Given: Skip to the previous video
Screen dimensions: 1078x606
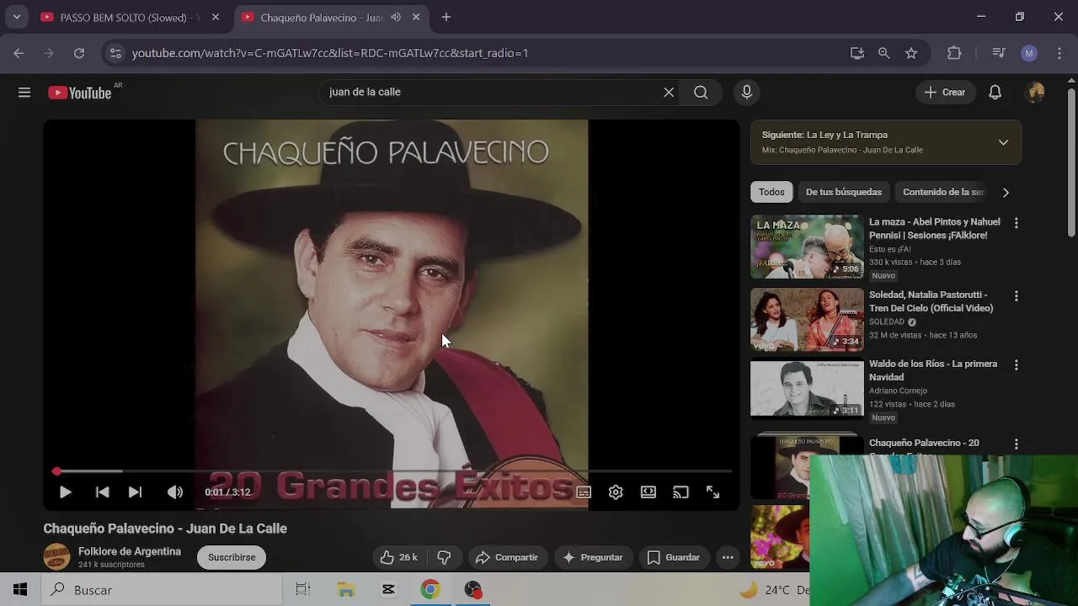Looking at the screenshot, I should tap(102, 492).
